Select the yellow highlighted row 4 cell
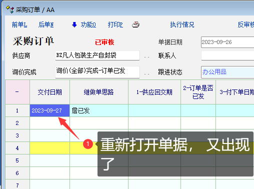The width and height of the screenshot is (254, 189). (x=49, y=148)
